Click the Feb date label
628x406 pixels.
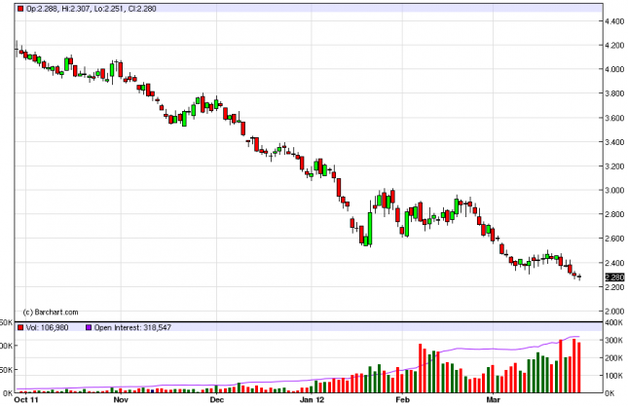pyautogui.click(x=402, y=399)
